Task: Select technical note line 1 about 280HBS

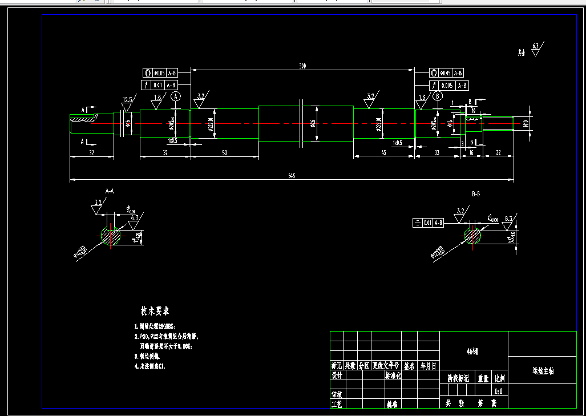Action: 155,326
